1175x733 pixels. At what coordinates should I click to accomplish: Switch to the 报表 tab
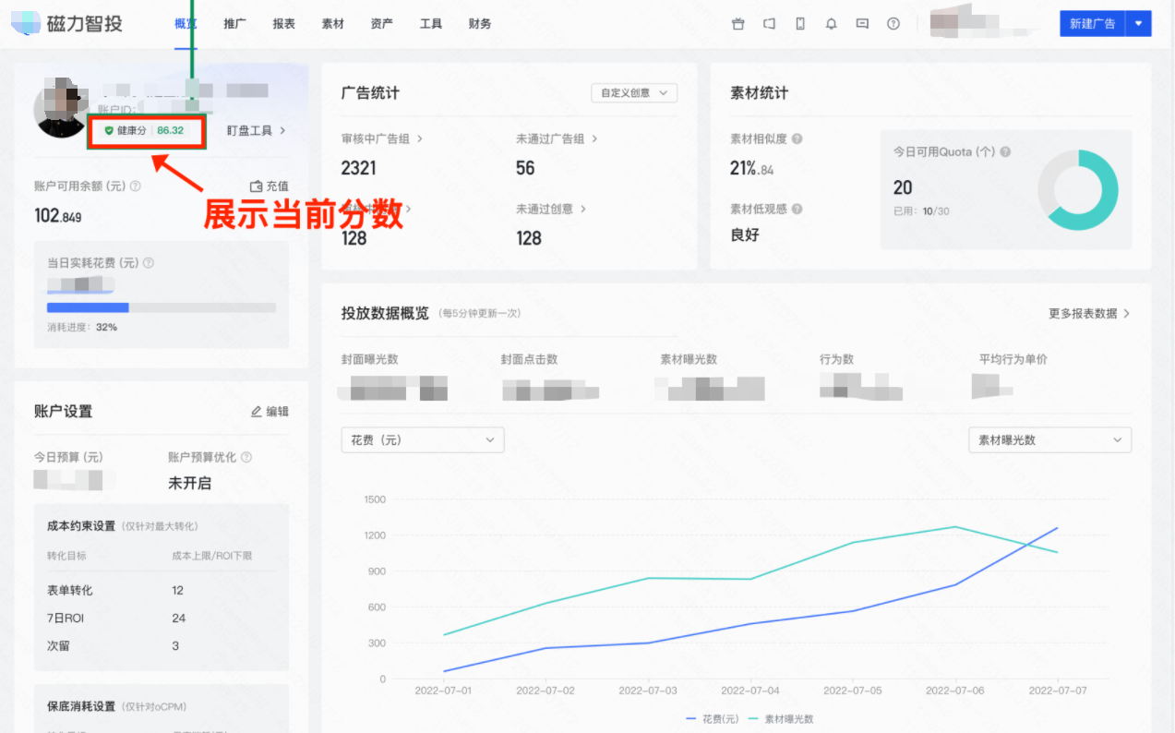(283, 24)
